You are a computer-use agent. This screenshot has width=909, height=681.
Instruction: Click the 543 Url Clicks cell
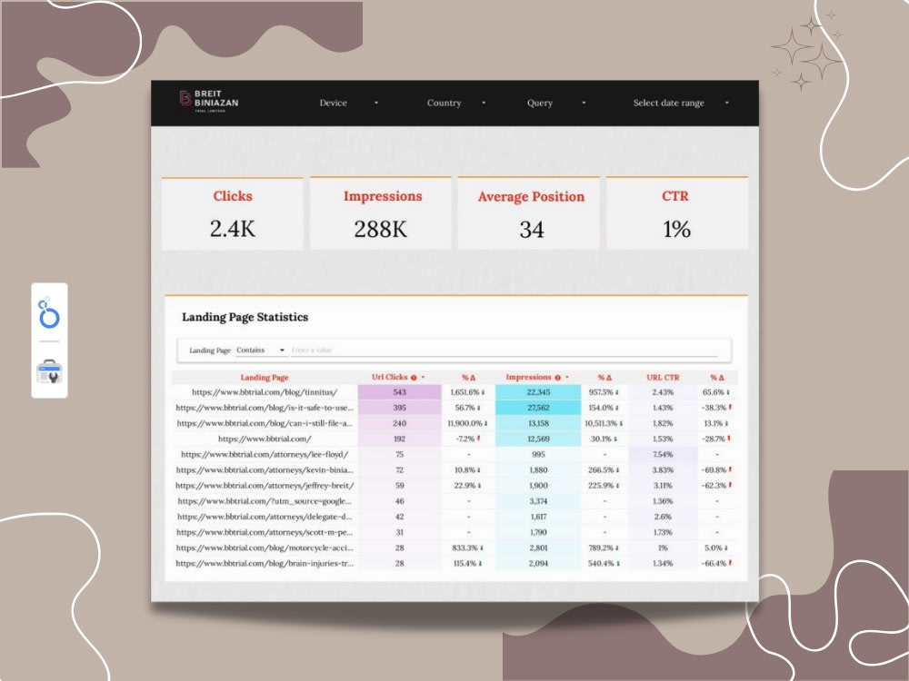point(399,392)
